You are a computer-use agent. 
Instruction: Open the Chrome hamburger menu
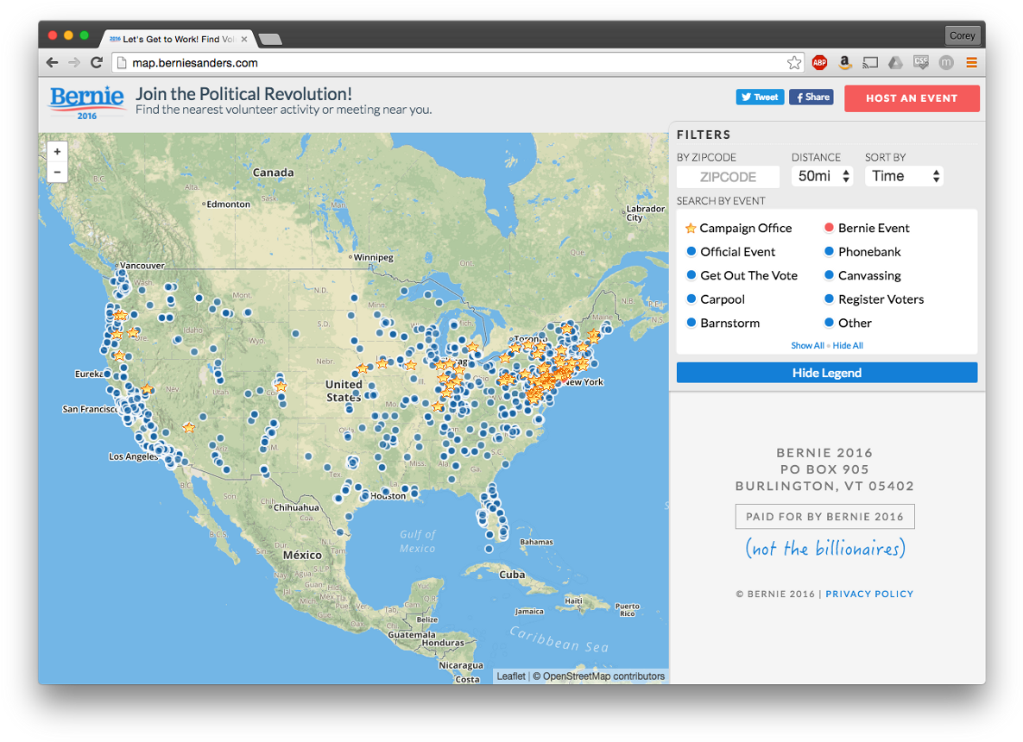[971, 63]
